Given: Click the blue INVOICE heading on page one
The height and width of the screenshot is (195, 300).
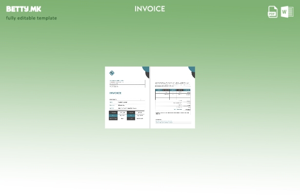Looking at the screenshot, I should [116, 93].
